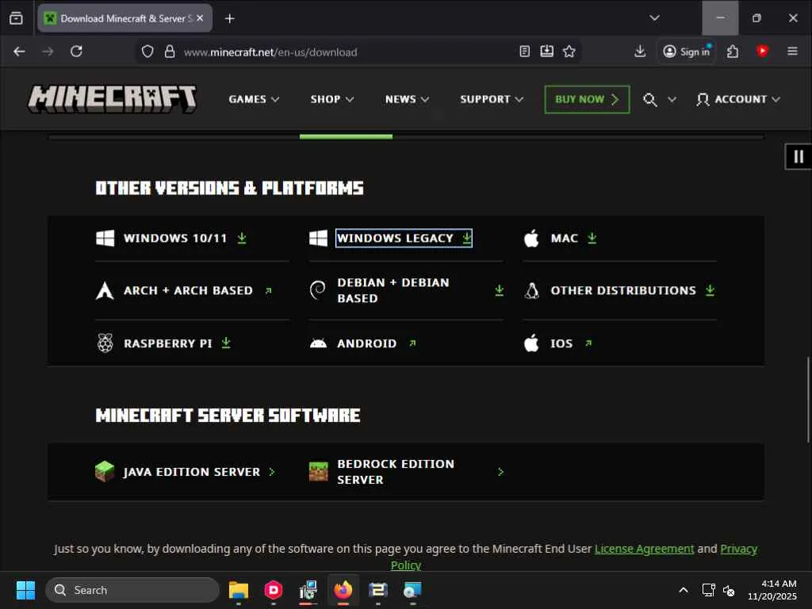Click the tracking protection shield icon
The image size is (812, 609).
[147, 52]
